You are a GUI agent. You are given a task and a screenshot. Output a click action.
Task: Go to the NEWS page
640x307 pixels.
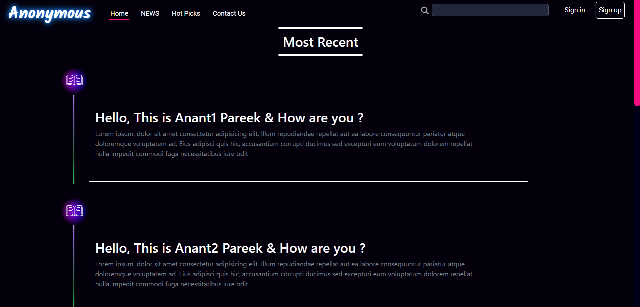[x=150, y=13]
